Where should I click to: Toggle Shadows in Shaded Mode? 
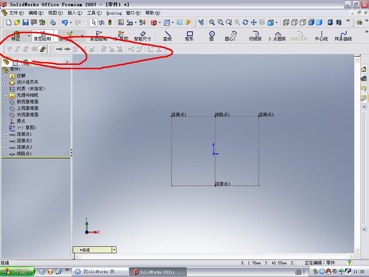(x=330, y=22)
